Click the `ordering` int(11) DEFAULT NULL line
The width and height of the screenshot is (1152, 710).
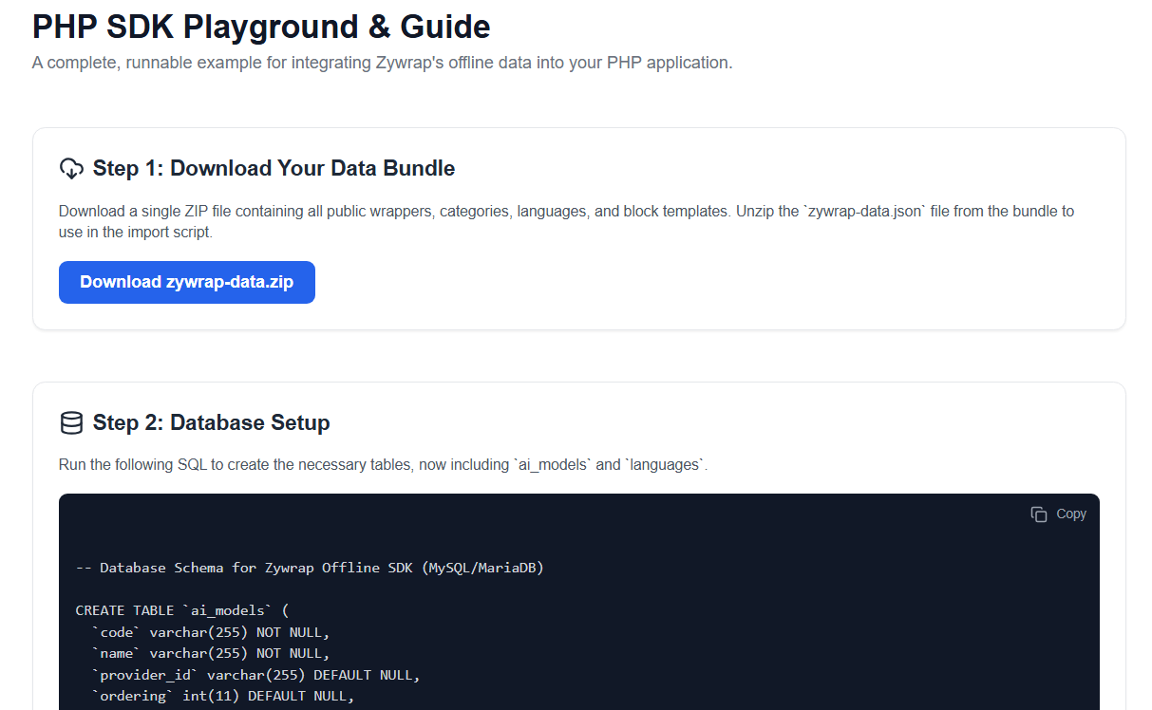point(222,696)
